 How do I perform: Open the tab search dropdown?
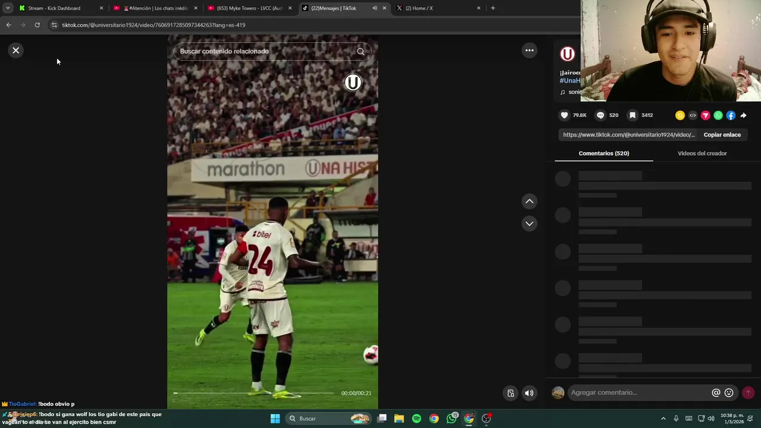click(8, 8)
